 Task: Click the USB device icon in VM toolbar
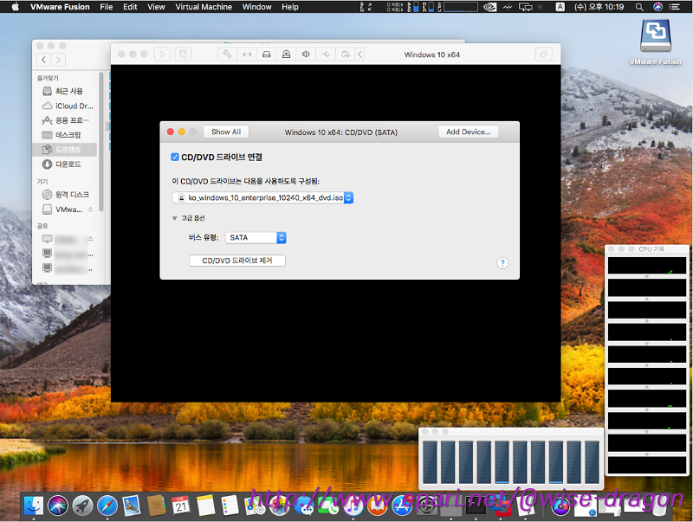click(326, 55)
